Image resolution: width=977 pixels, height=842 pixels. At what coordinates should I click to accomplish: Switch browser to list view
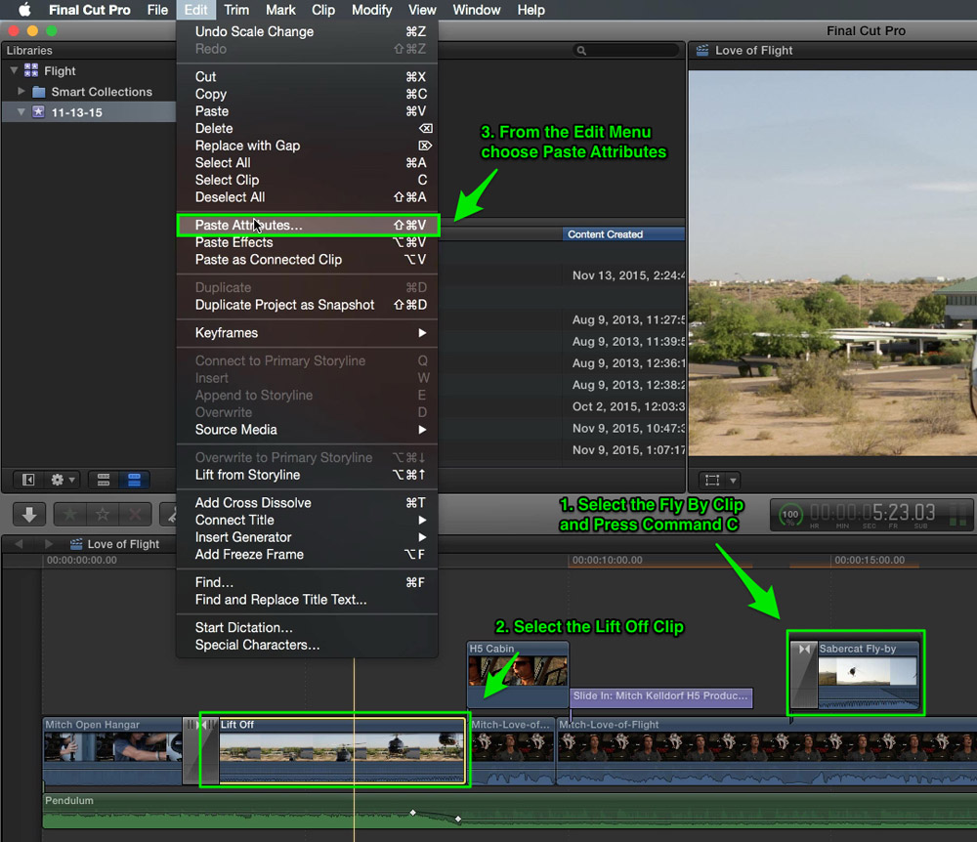(134, 480)
